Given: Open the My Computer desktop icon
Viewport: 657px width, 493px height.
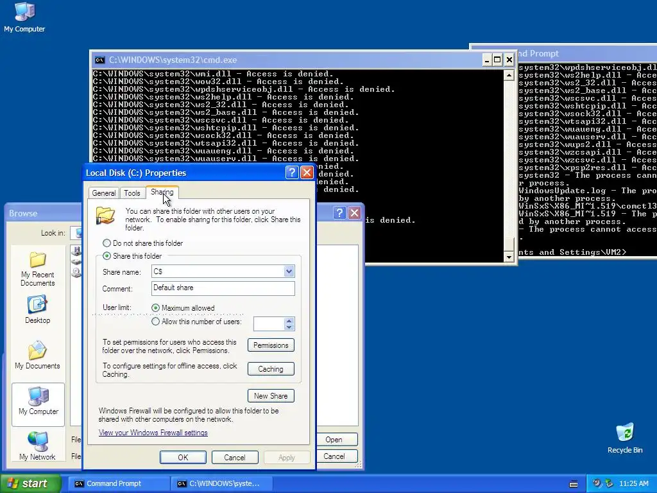Looking at the screenshot, I should point(24,17).
